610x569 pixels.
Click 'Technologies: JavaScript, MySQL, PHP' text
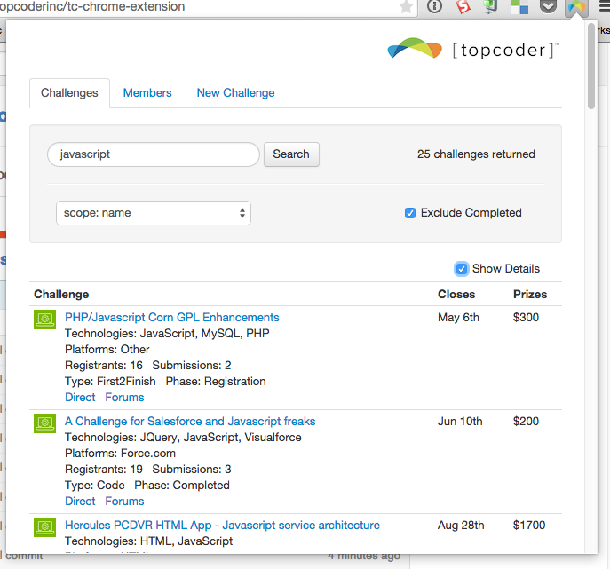(167, 333)
